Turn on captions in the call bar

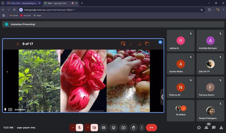103,128
